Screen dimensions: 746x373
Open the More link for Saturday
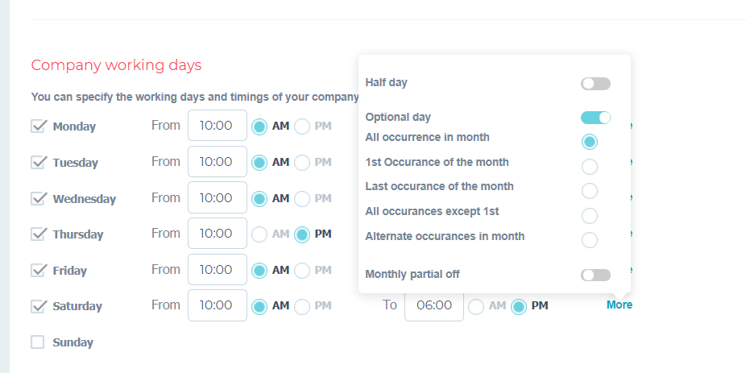619,305
